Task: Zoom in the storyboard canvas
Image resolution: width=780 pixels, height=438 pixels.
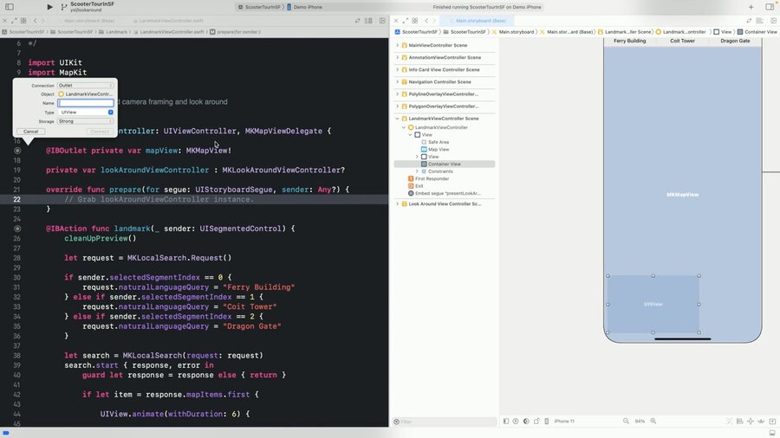Action: click(653, 421)
